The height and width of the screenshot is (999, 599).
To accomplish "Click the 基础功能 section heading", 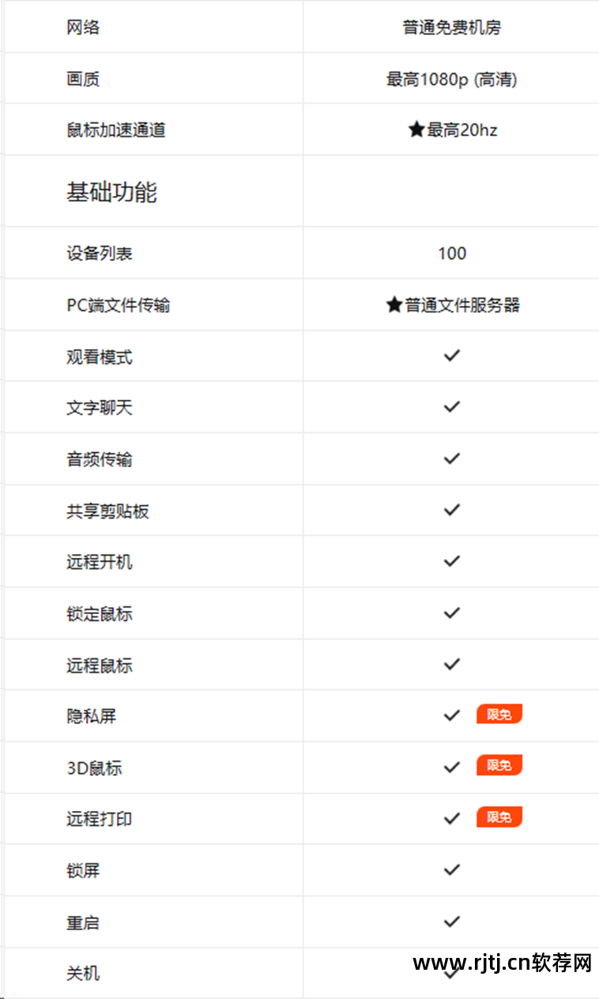I will 111,192.
